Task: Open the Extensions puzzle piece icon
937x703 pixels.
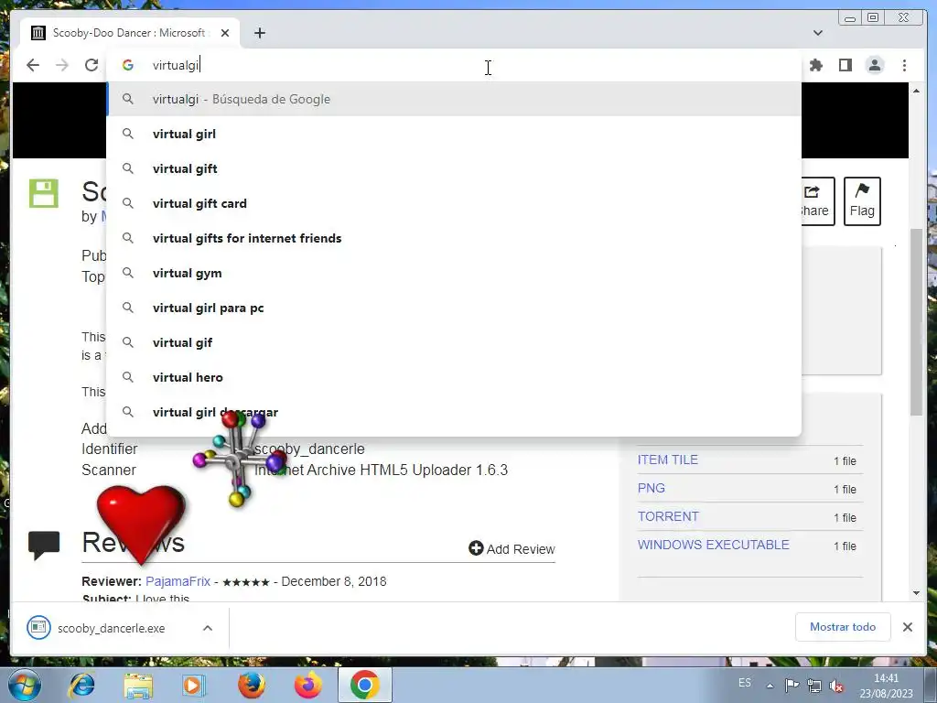Action: 815,65
